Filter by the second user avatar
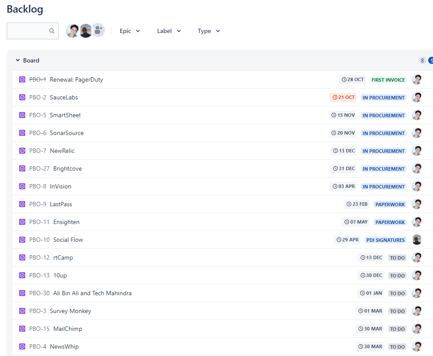The height and width of the screenshot is (356, 433). tap(86, 31)
